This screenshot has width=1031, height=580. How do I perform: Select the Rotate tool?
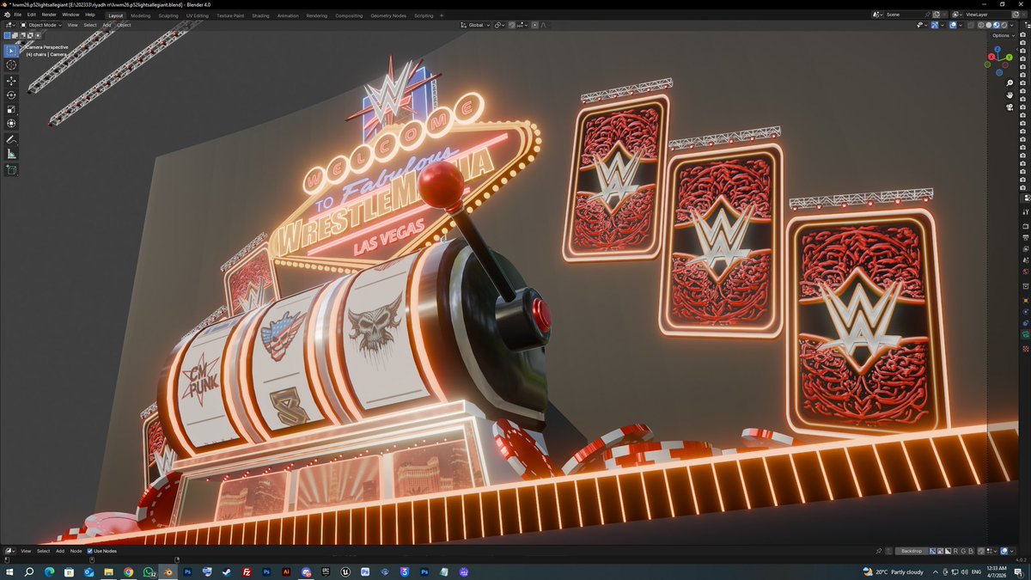click(x=11, y=95)
